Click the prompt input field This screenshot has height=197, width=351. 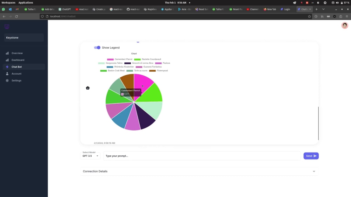coord(202,156)
